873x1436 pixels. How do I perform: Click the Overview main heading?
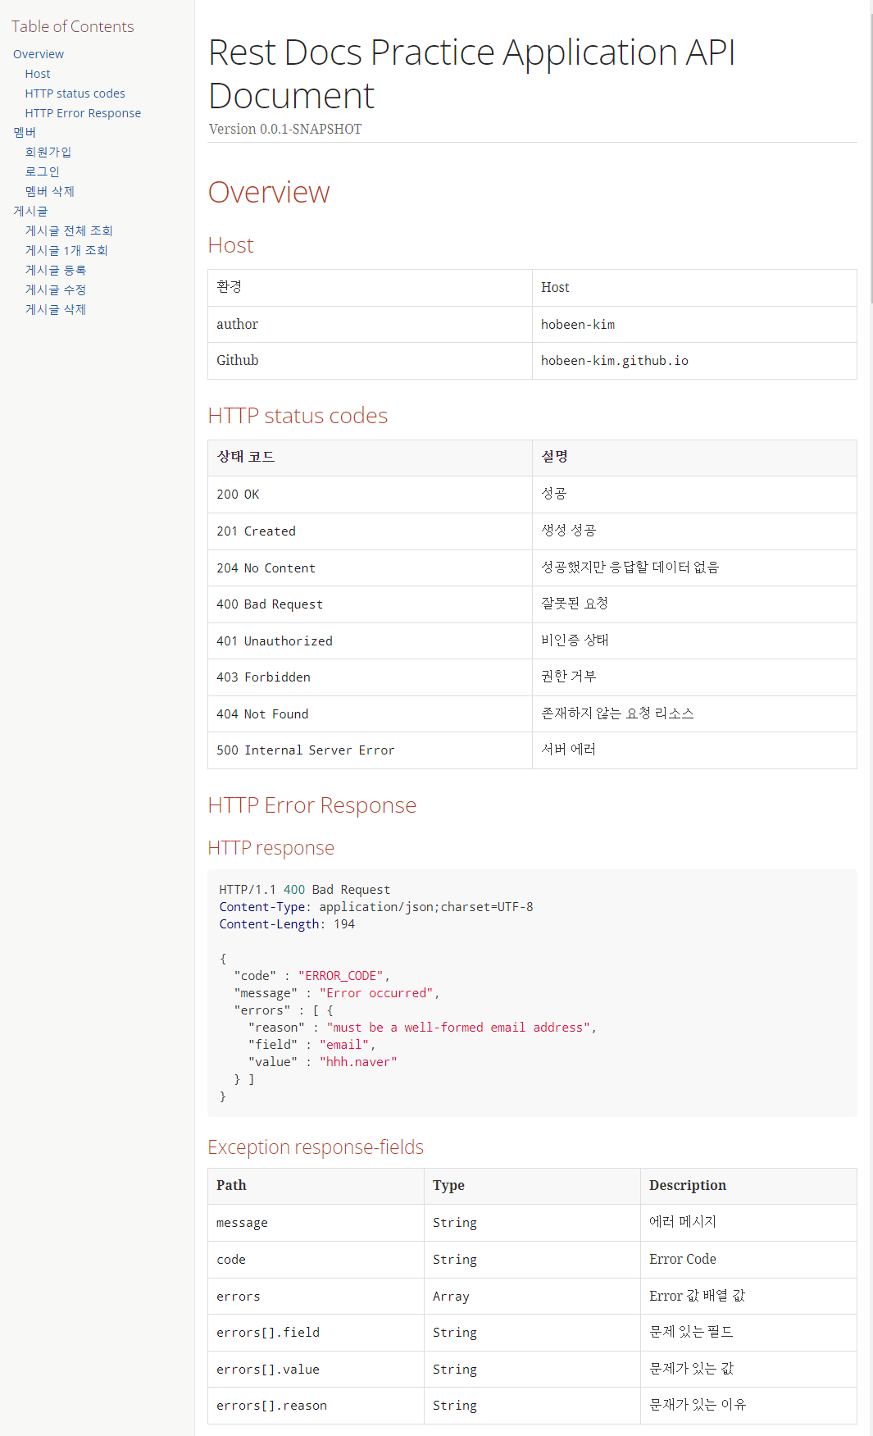coord(269,193)
